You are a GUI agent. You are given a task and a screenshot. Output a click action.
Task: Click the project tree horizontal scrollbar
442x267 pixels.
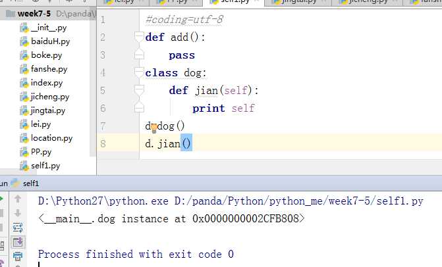tap(18, 172)
